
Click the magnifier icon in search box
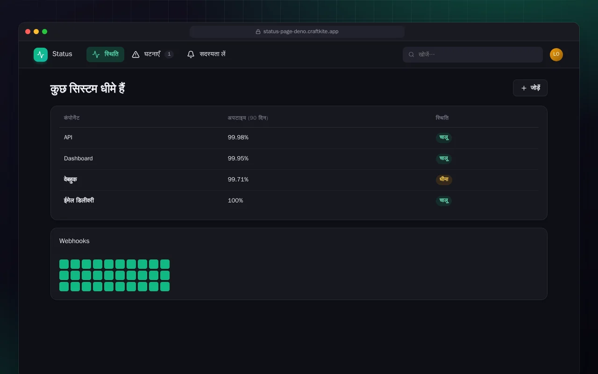tap(412, 55)
